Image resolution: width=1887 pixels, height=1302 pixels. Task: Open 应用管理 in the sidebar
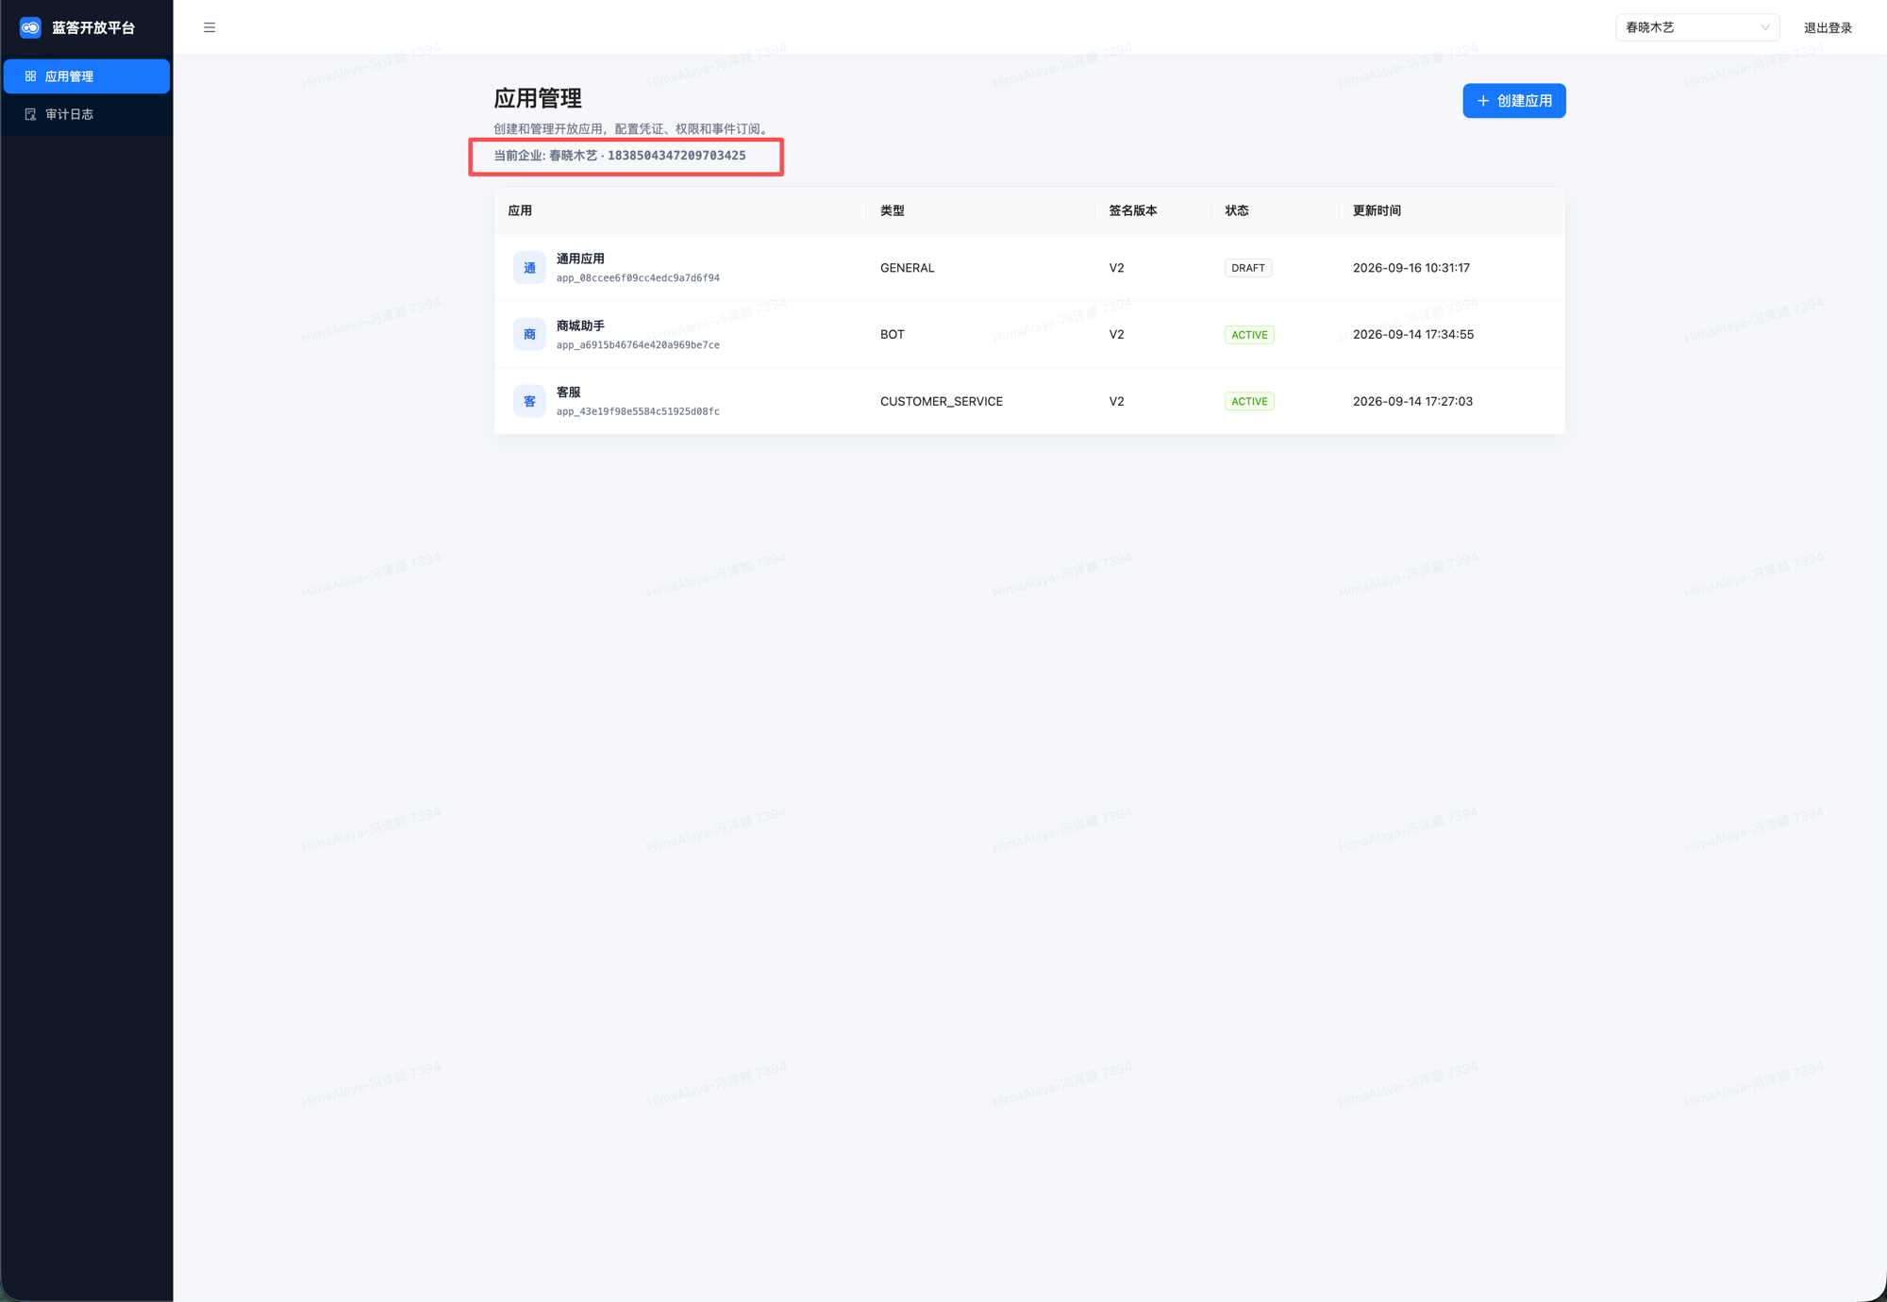click(87, 76)
